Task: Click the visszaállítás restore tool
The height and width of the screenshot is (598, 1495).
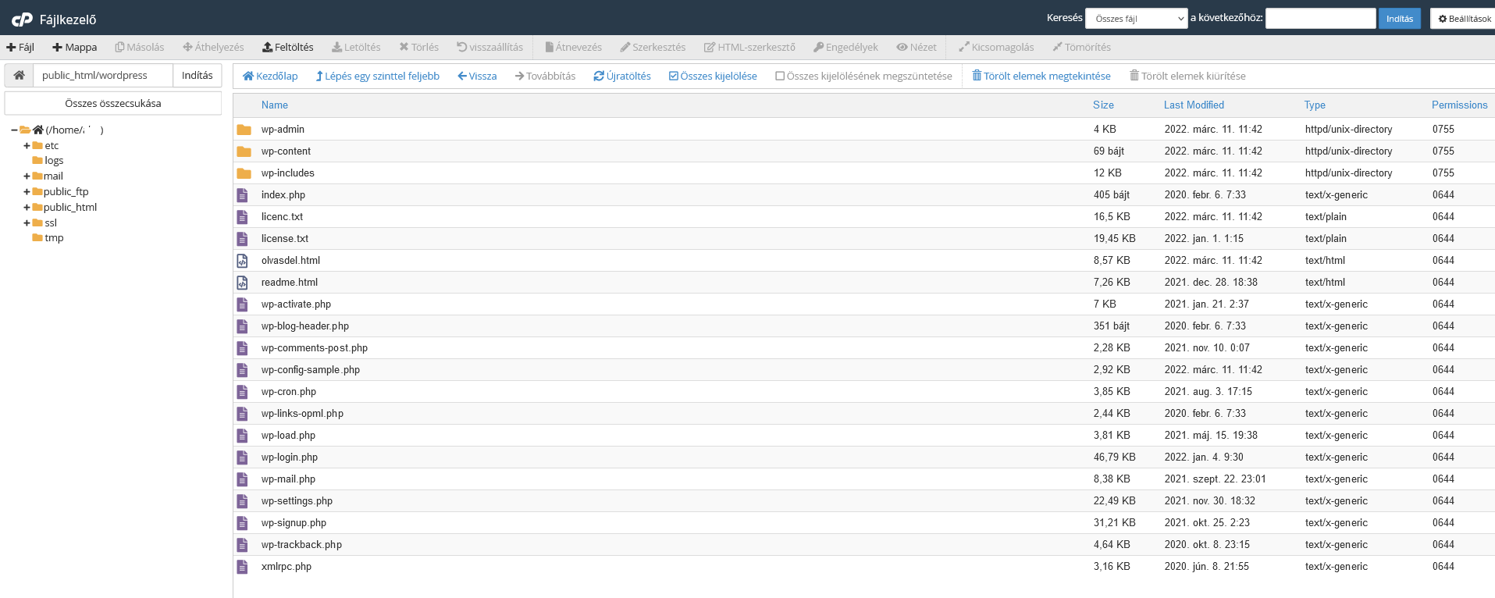Action: coord(489,47)
